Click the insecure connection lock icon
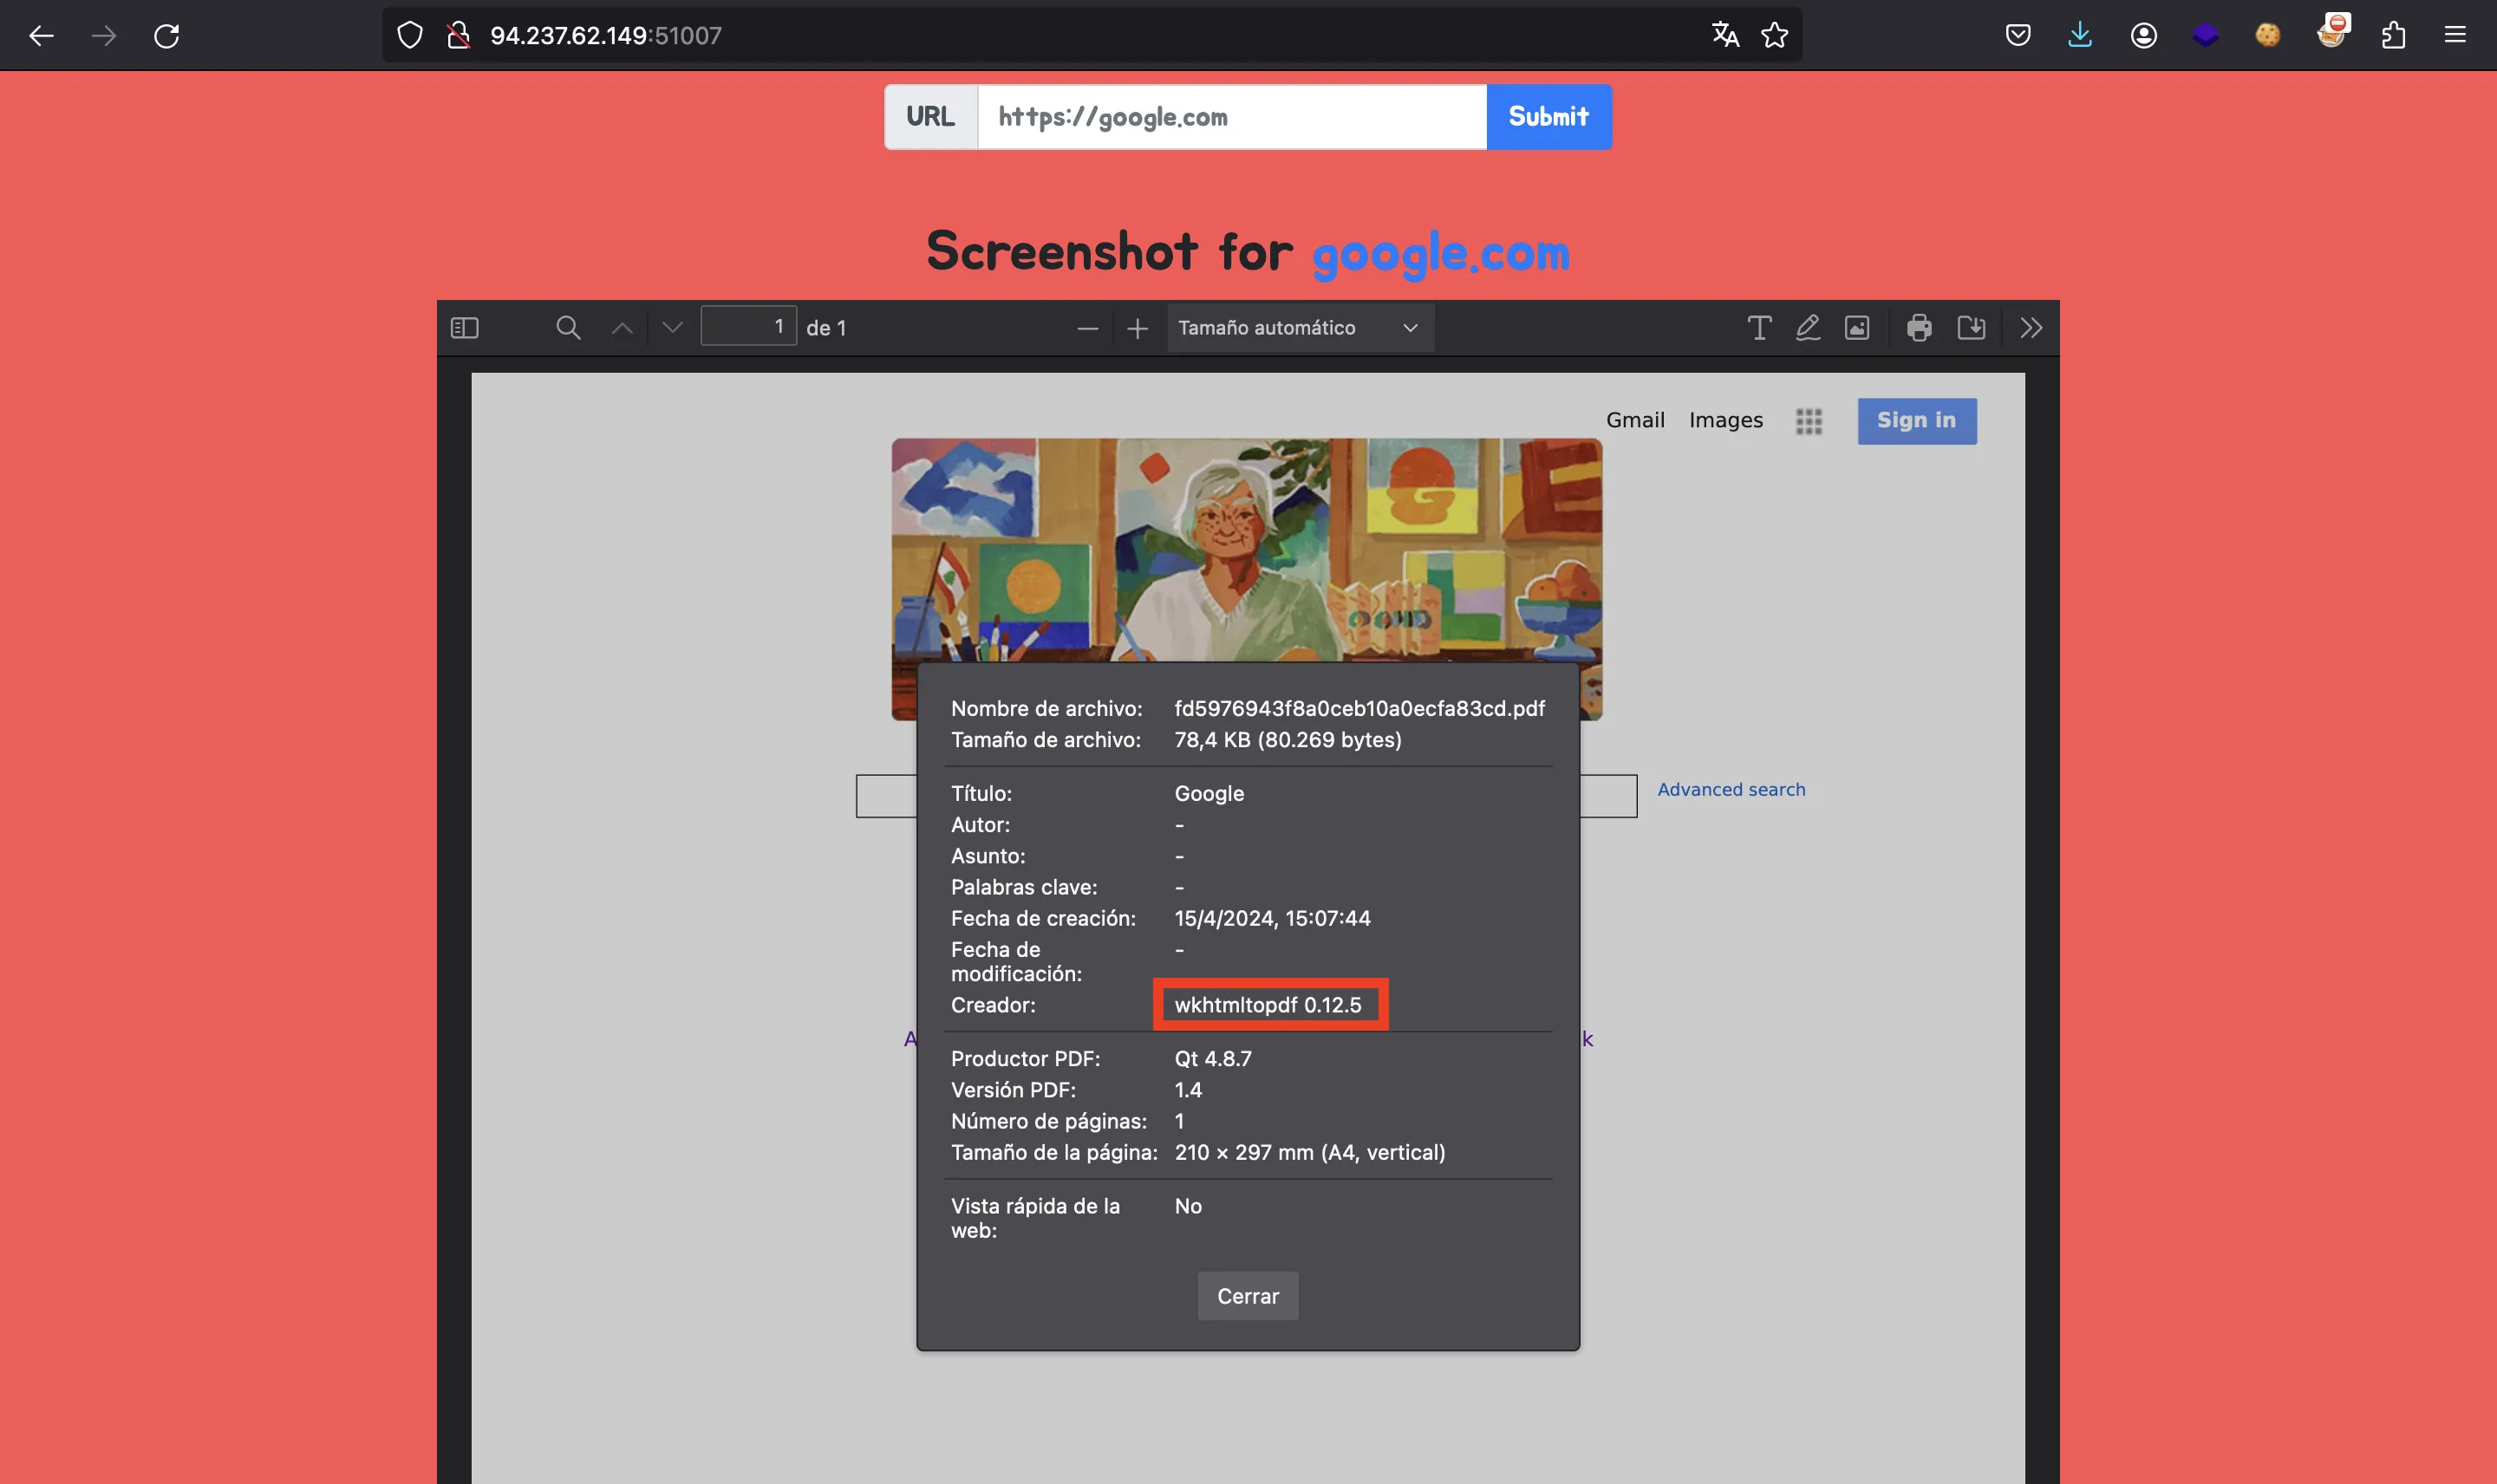The image size is (2497, 1484). click(x=458, y=36)
